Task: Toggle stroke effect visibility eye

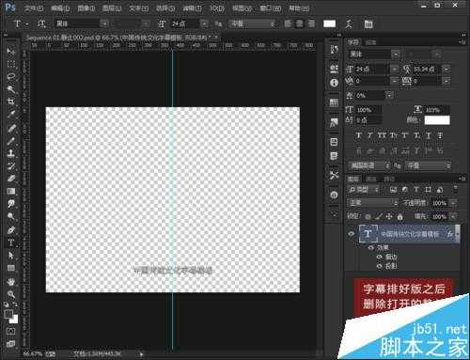Action: pos(380,257)
